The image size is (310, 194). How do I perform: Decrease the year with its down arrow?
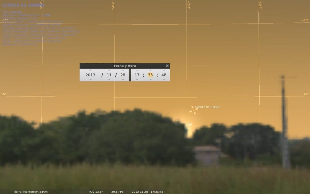tap(90, 80)
